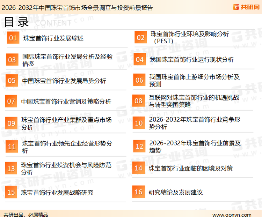Viewport: 262px width, 217px height.
Task: Select the text 研究结论及发展建议
Action: pyautogui.click(x=176, y=192)
